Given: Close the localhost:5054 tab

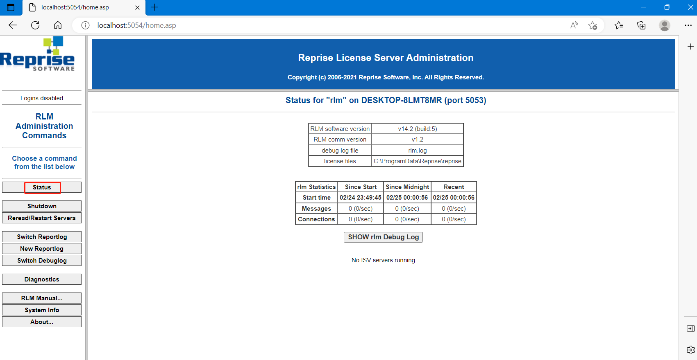Looking at the screenshot, I should coord(137,7).
